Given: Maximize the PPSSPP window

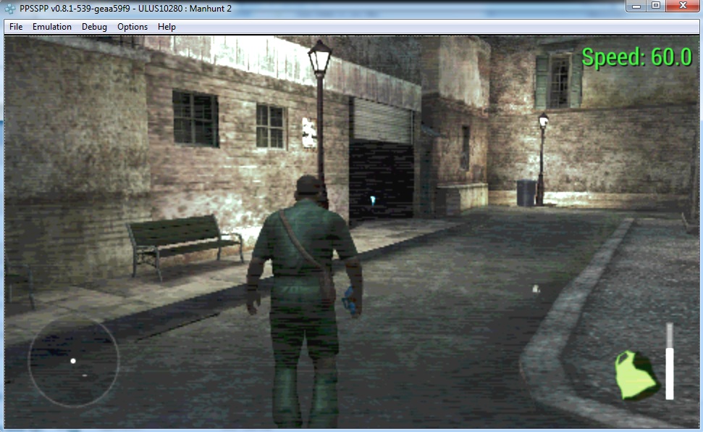Looking at the screenshot, I should point(656,6).
